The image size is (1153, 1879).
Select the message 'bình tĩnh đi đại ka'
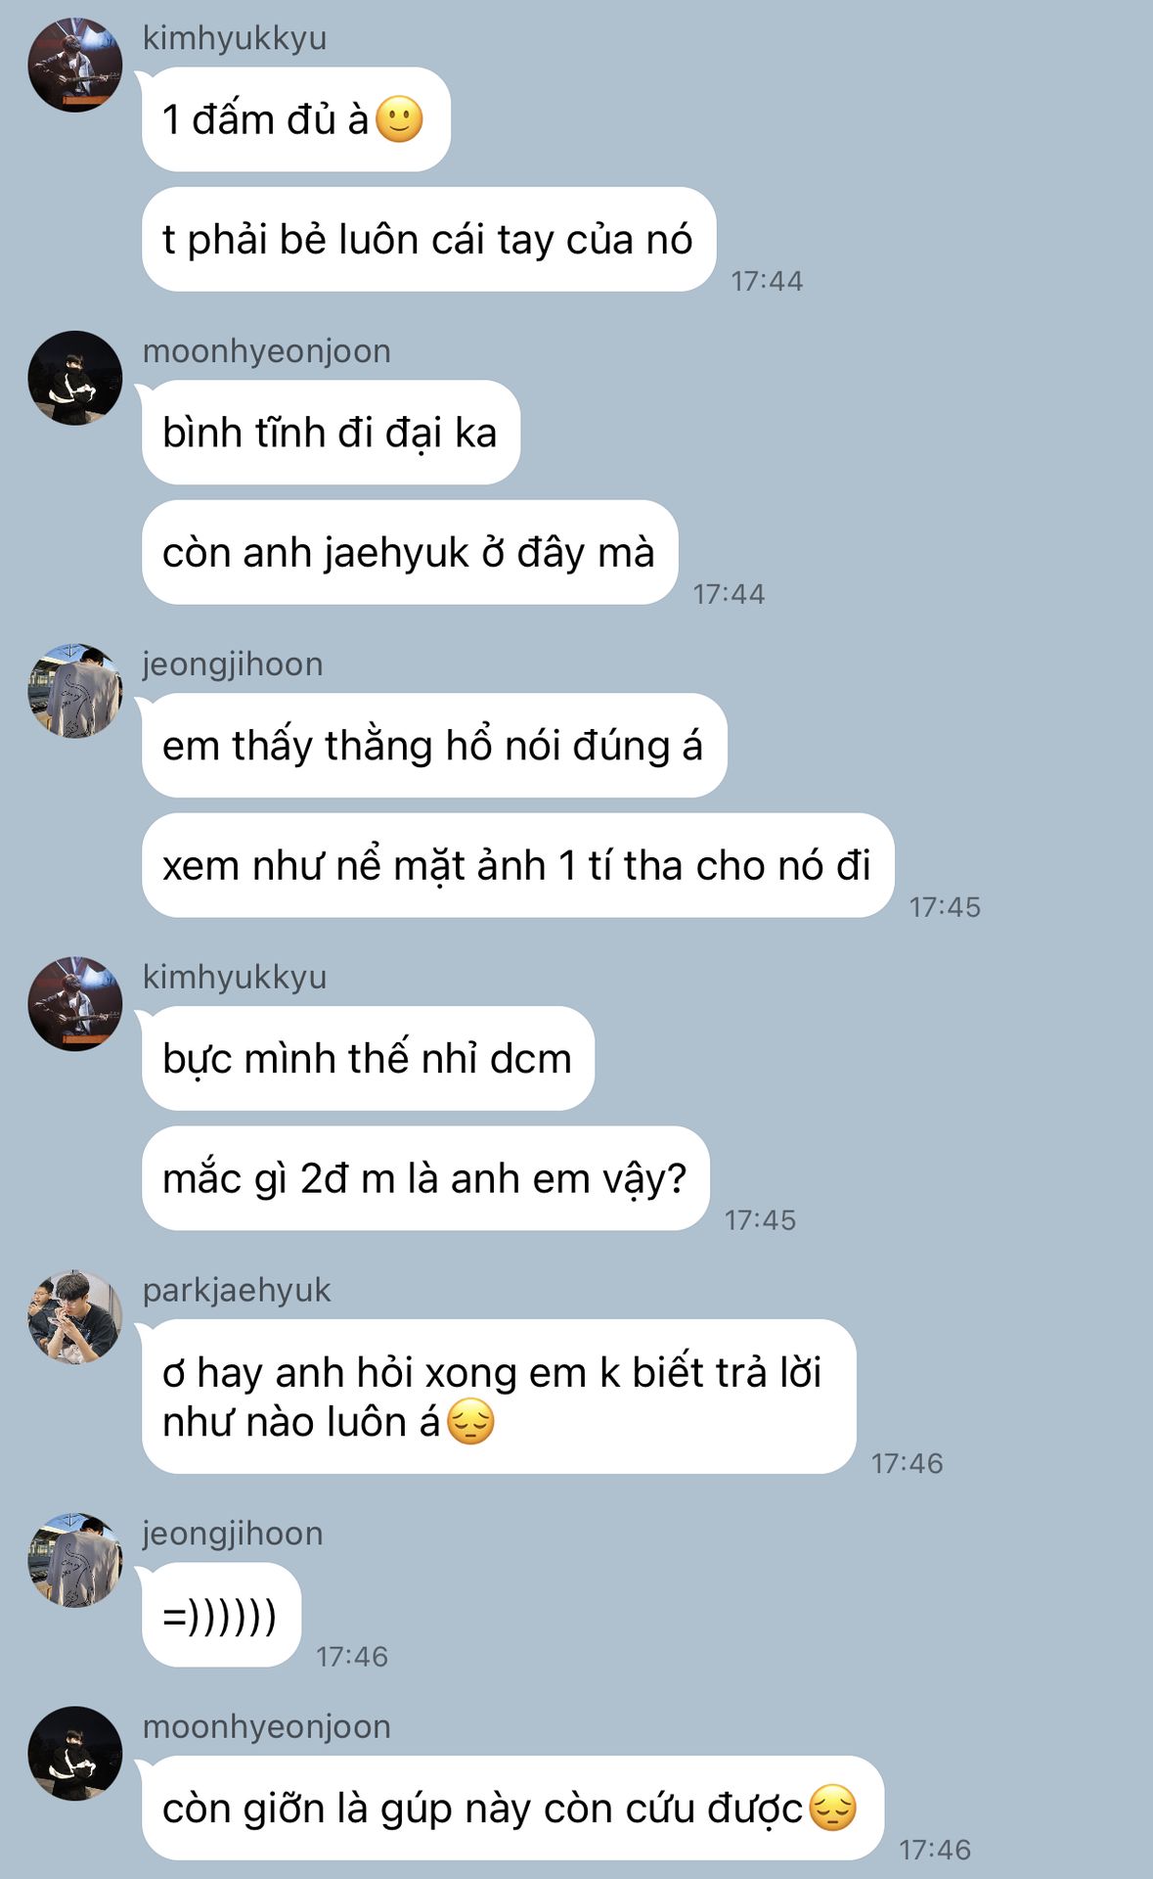click(x=331, y=432)
